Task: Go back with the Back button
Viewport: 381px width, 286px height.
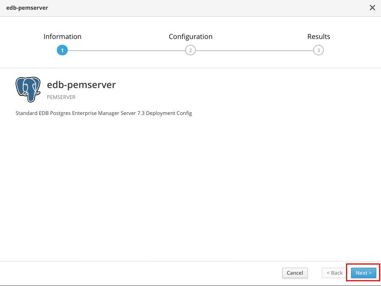Action: (x=335, y=273)
